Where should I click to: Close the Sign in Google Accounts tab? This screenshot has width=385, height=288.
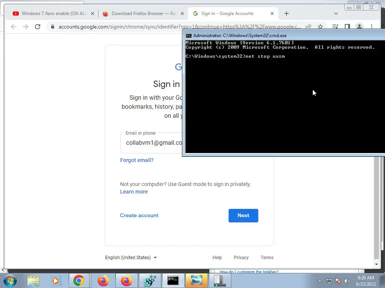click(x=272, y=13)
